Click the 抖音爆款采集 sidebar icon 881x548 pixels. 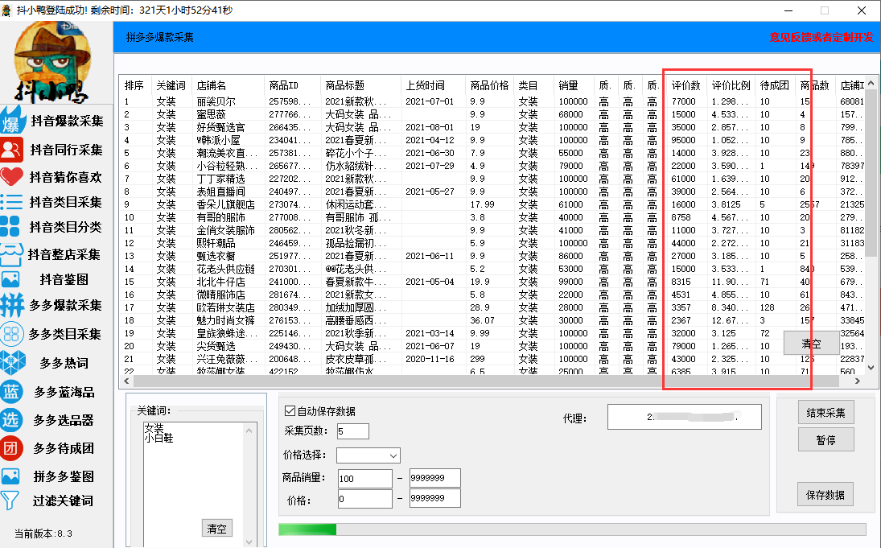(11, 121)
